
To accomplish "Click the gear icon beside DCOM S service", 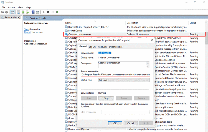I will click(x=66, y=114).
